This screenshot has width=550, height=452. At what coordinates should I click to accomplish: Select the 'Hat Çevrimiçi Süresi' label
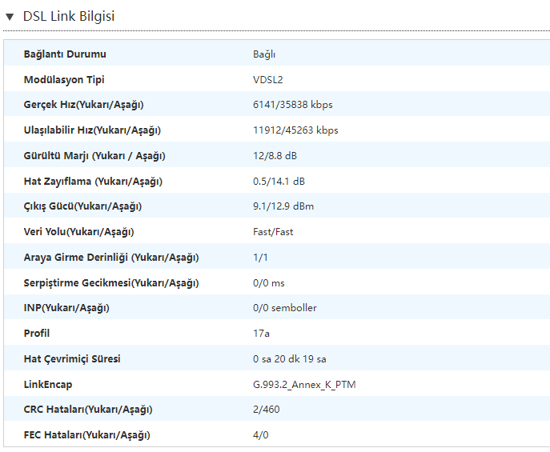point(72,359)
